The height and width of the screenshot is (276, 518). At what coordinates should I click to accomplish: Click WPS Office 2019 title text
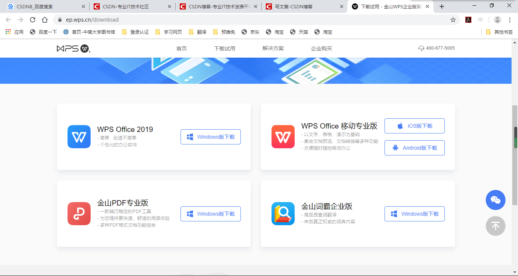(x=125, y=129)
